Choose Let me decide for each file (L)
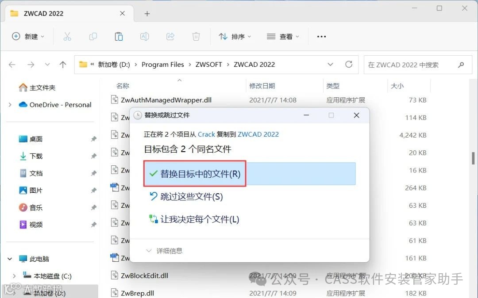Screen dimensions: 478x298 pyautogui.click(x=194, y=219)
